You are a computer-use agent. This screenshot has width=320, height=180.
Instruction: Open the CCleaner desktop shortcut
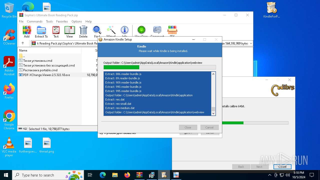click(x=9, y=37)
